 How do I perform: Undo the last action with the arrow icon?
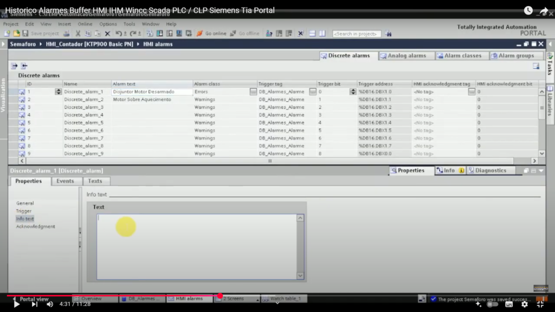[x=119, y=34]
